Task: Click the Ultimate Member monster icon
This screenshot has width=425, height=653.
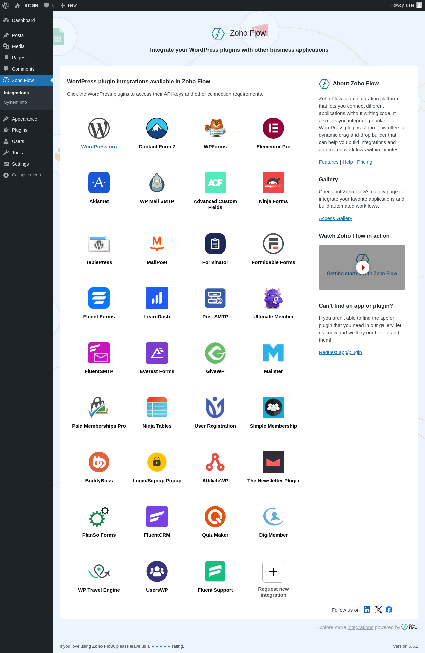Action: [x=273, y=298]
